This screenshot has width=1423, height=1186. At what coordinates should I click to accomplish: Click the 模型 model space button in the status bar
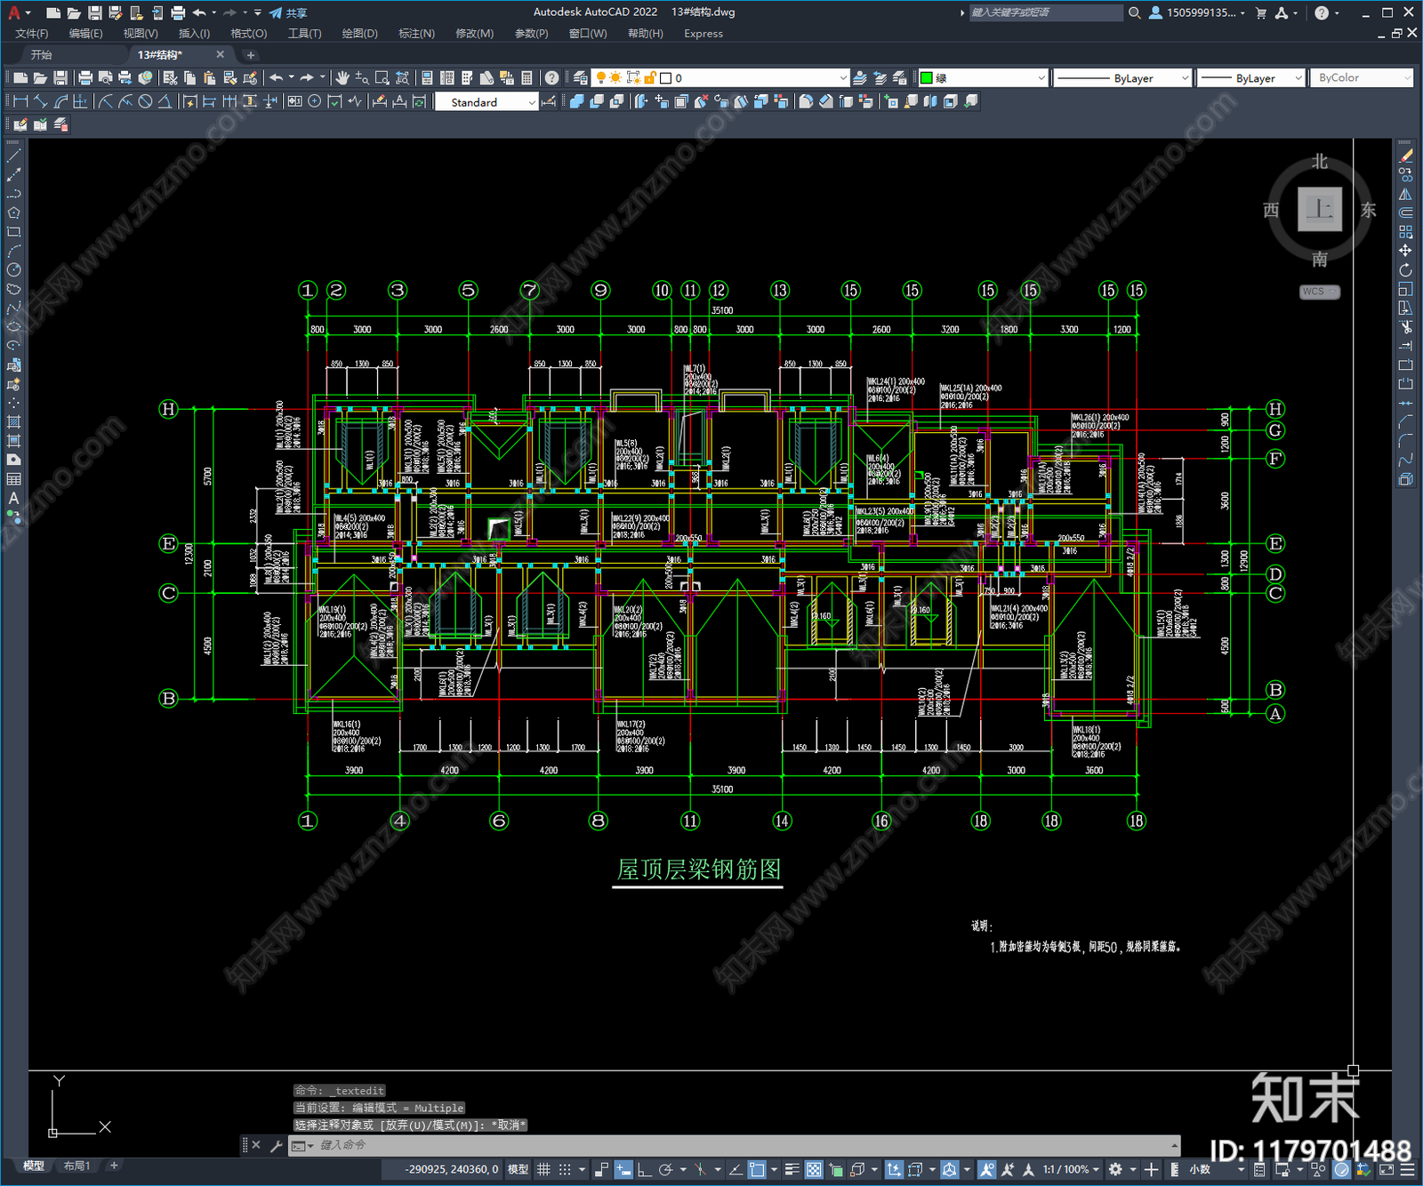tap(518, 1169)
